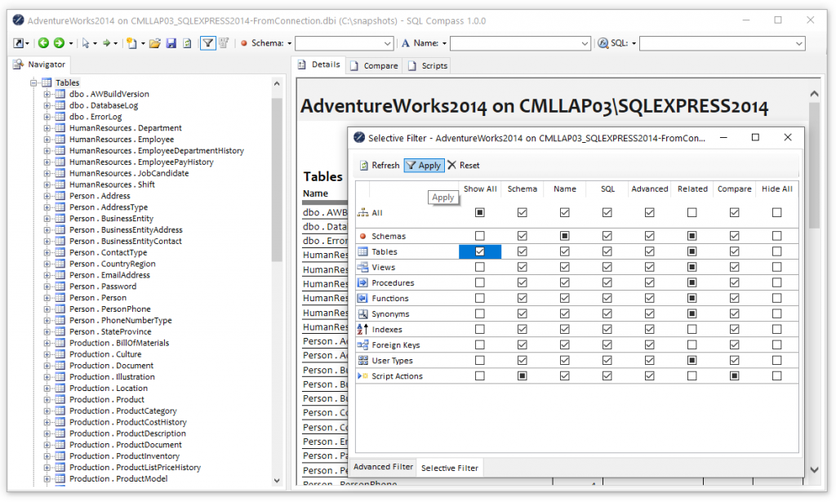This screenshot has width=836, height=502.
Task: Click the filter funnel toolbar icon
Action: 209,43
